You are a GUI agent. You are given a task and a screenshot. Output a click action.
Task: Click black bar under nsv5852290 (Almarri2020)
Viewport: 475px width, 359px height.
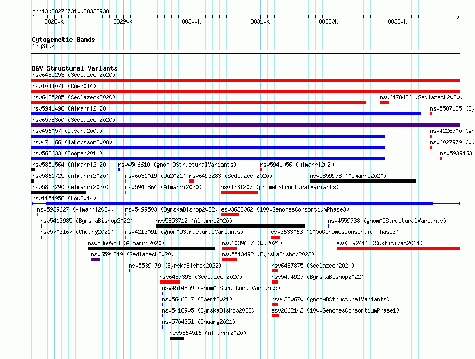click(x=59, y=192)
